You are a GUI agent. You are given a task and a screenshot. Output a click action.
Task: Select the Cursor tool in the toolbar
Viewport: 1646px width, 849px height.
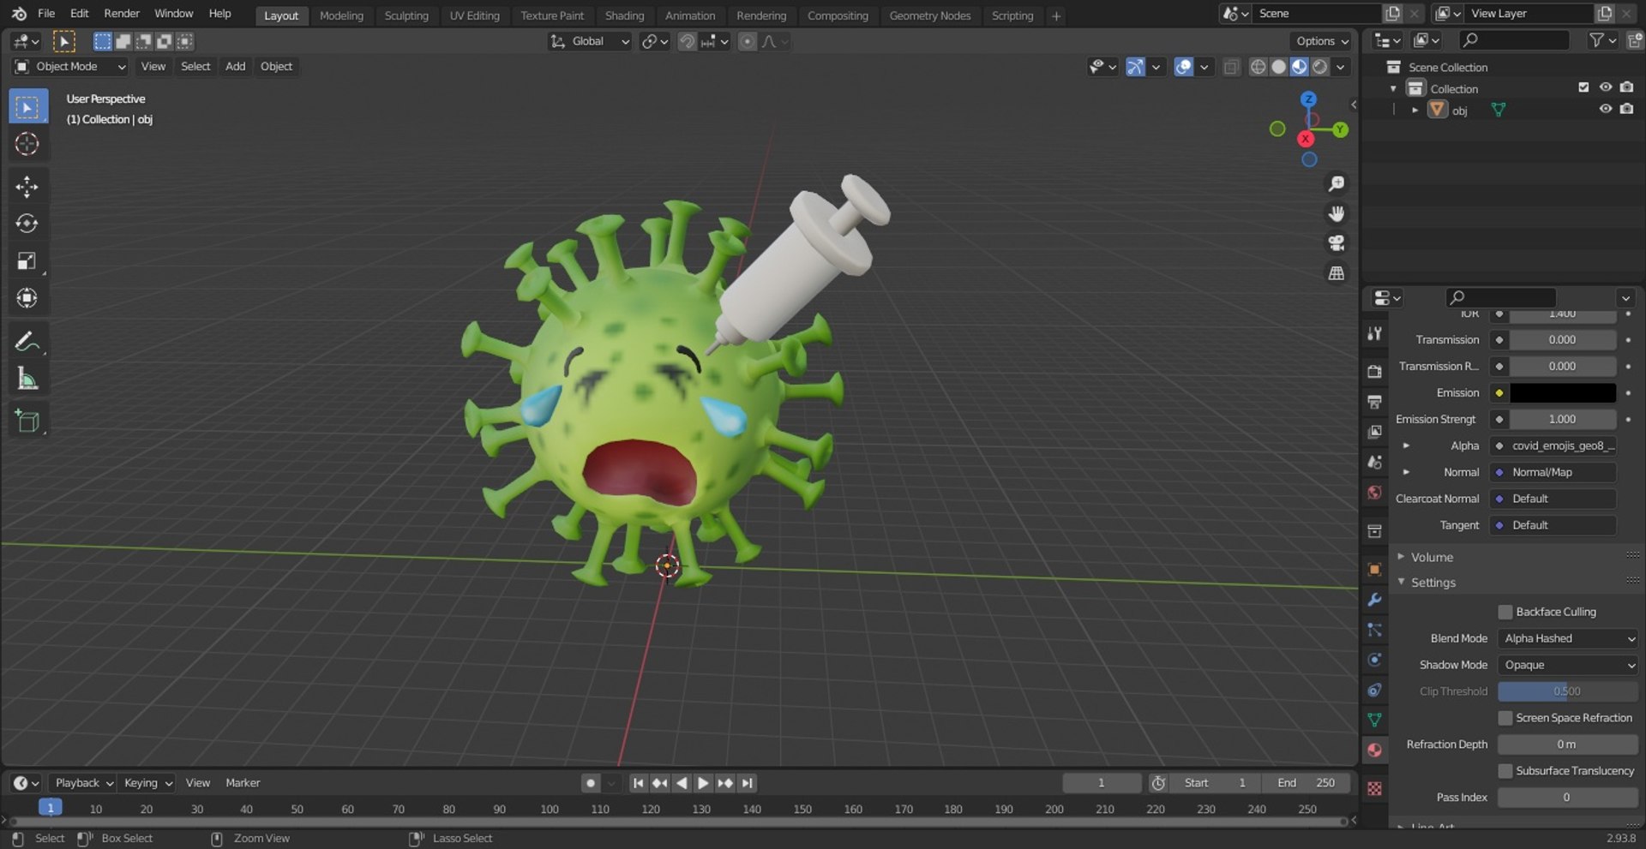[27, 144]
